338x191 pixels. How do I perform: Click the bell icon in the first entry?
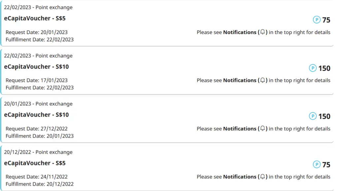pos(262,32)
